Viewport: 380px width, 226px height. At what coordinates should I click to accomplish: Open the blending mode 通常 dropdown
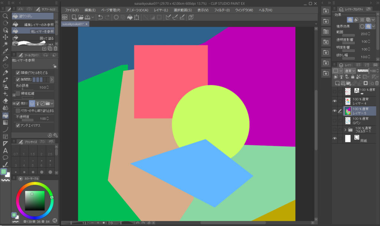pos(350,70)
